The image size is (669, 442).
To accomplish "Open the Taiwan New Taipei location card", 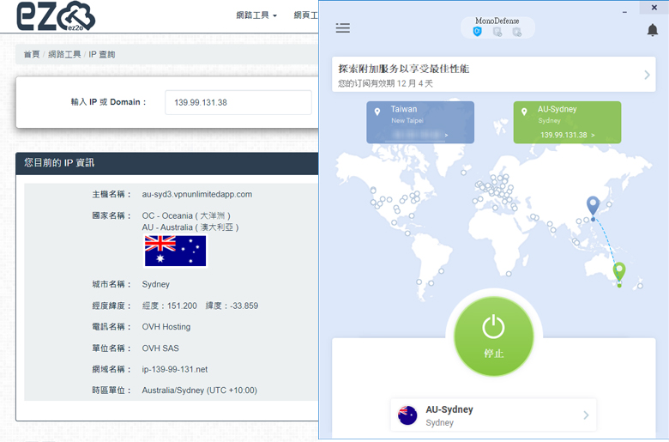I will tap(420, 122).
